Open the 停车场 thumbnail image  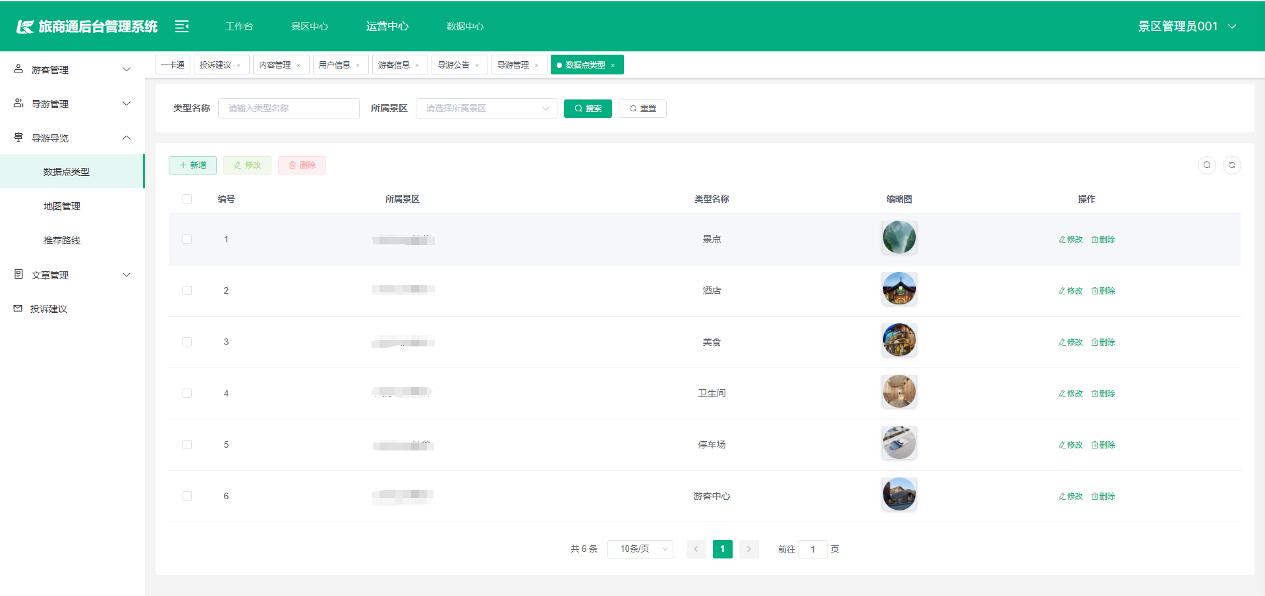899,443
